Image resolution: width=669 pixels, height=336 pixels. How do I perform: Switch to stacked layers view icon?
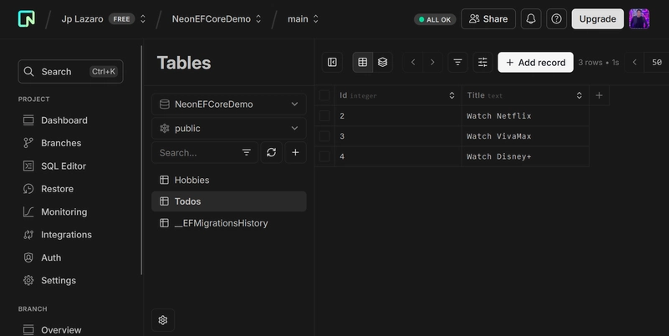click(x=383, y=62)
